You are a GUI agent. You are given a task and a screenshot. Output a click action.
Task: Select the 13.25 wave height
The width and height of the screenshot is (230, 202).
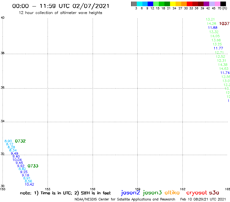217,44
